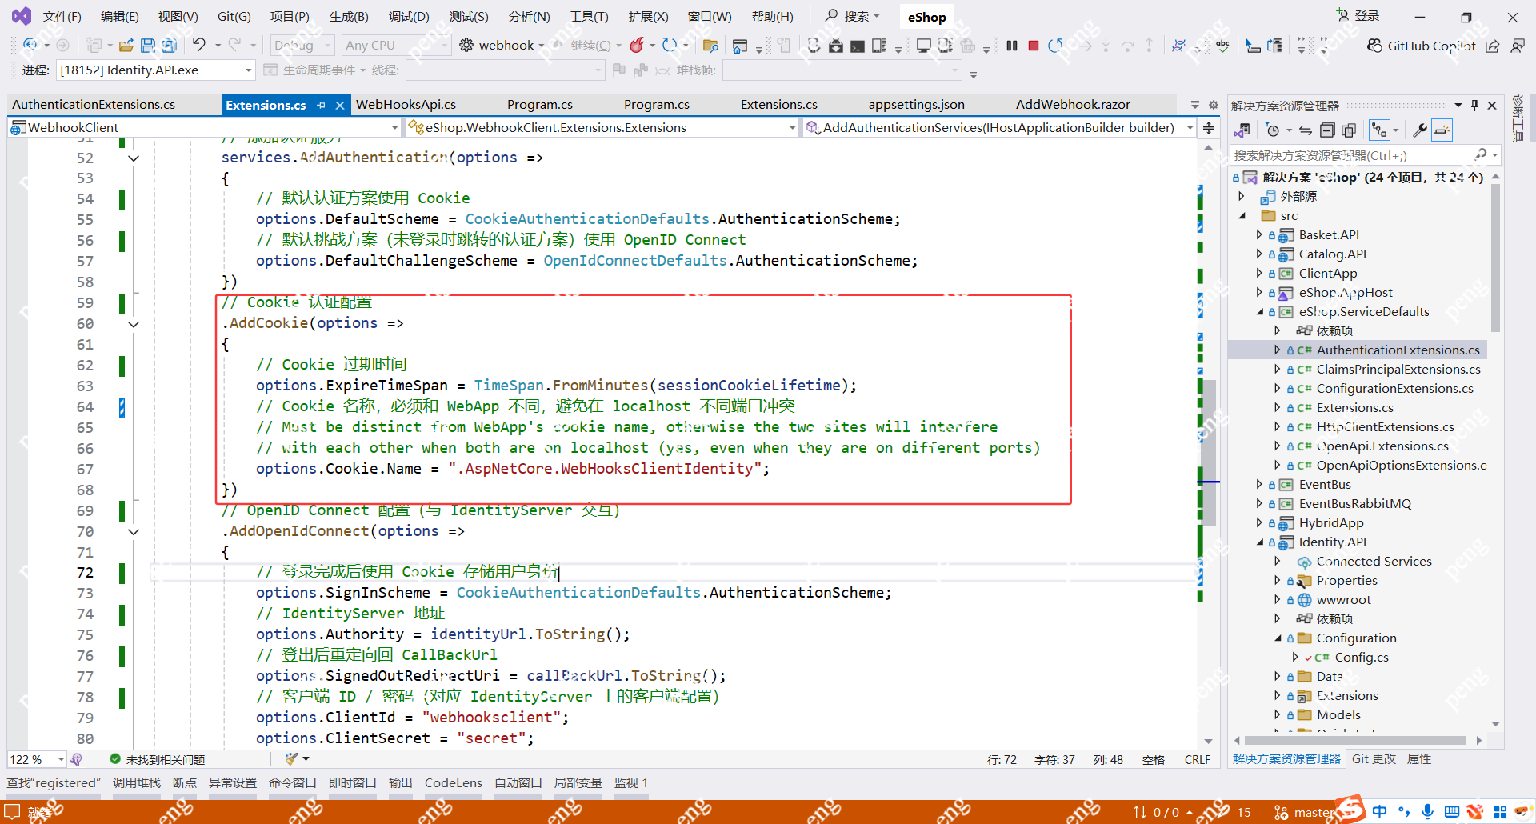1536x824 pixels.
Task: Sync with active document arrows icon
Action: pos(1306,130)
